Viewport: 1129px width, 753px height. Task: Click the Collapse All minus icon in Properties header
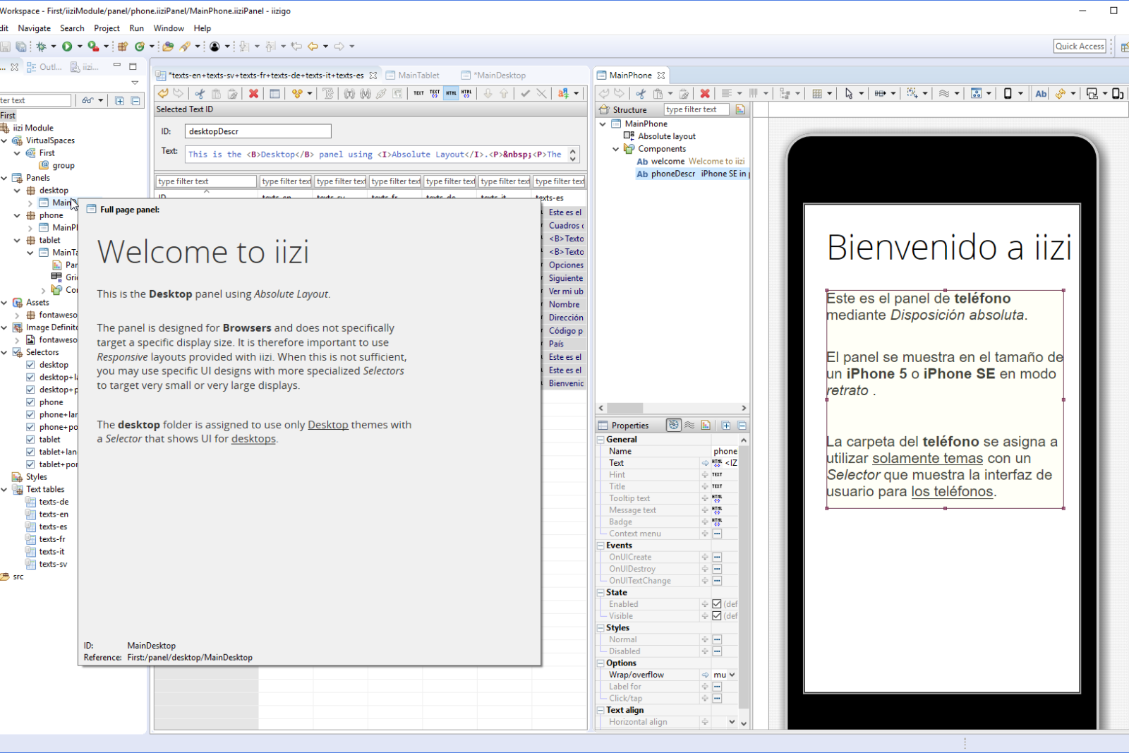coord(742,426)
